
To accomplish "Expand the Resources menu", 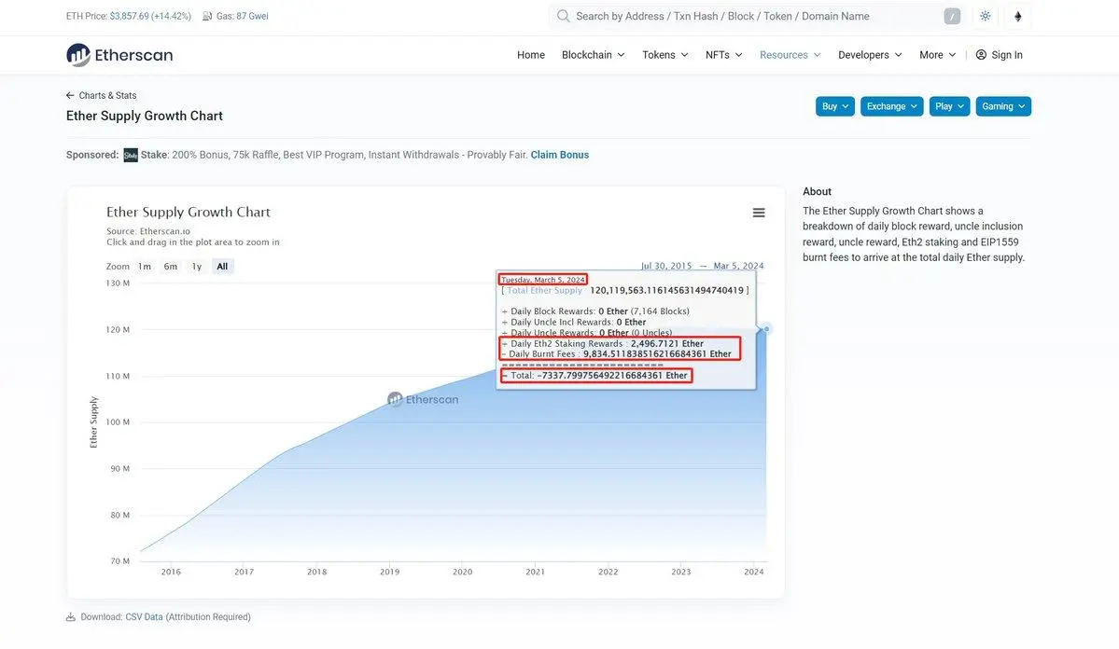I will (790, 55).
